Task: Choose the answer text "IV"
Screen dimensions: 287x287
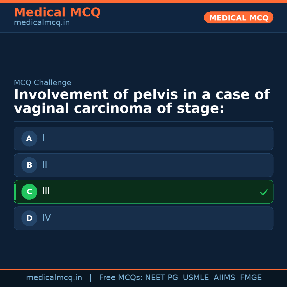Action: (x=47, y=218)
